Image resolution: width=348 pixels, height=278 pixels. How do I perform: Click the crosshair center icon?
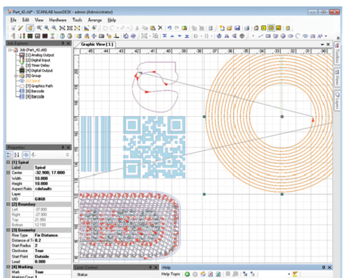click(242, 36)
